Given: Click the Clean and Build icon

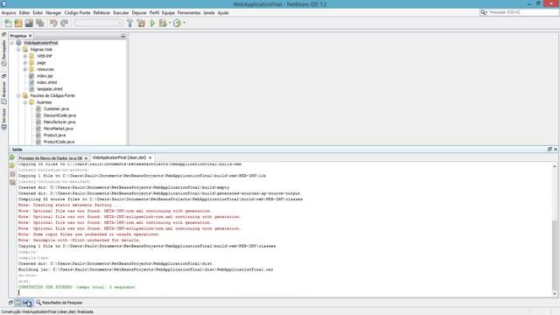Looking at the screenshot, I should (141, 24).
